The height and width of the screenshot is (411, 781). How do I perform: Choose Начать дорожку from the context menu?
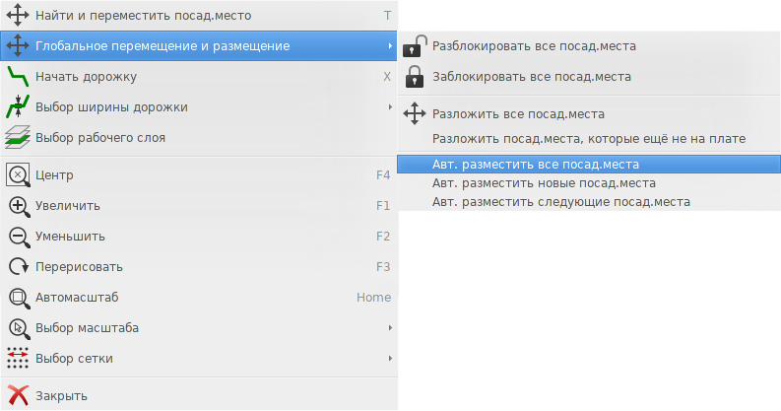(x=199, y=77)
